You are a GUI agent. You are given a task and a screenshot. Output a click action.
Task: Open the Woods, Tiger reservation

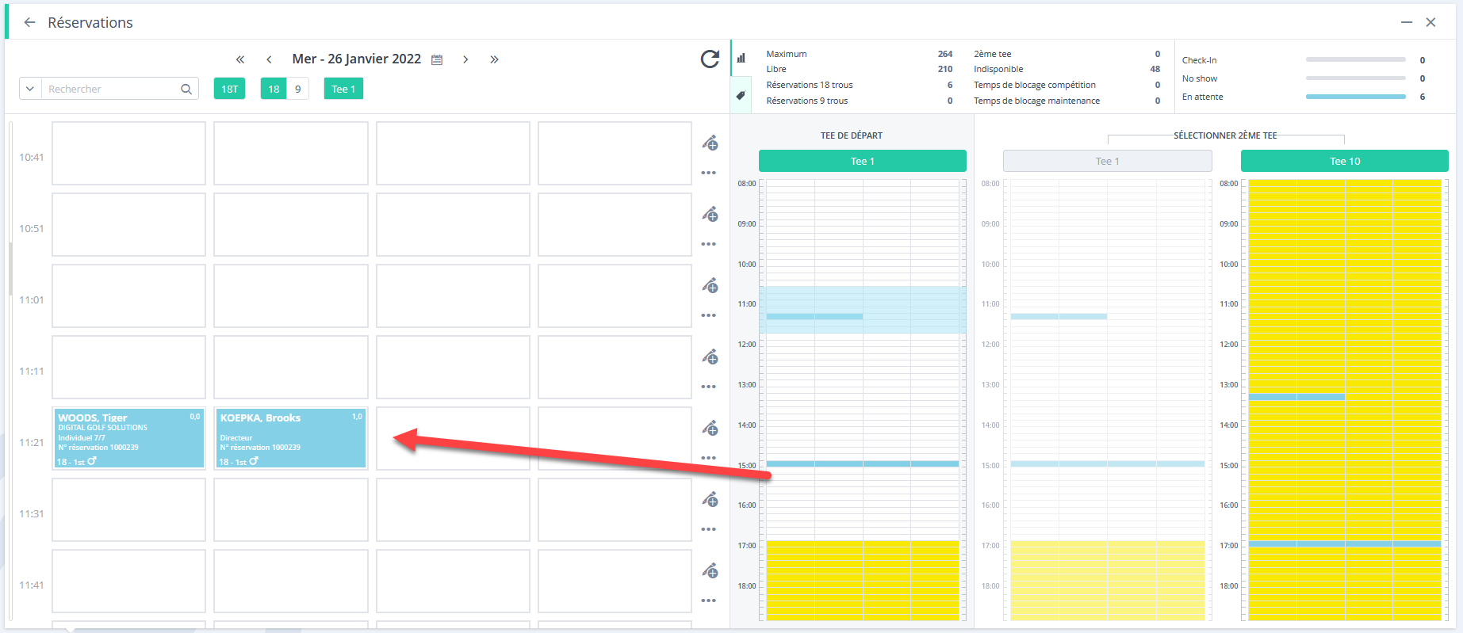129,438
